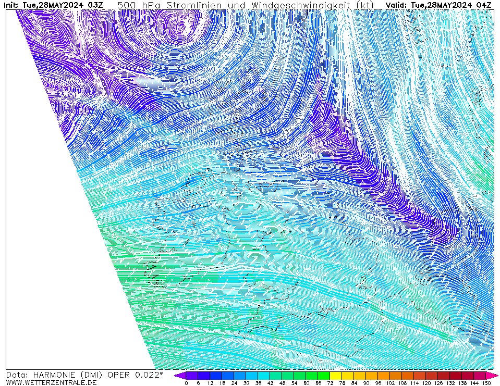Click the bright green 66–72 kt legend swatch
500x386 pixels.
tap(324, 376)
